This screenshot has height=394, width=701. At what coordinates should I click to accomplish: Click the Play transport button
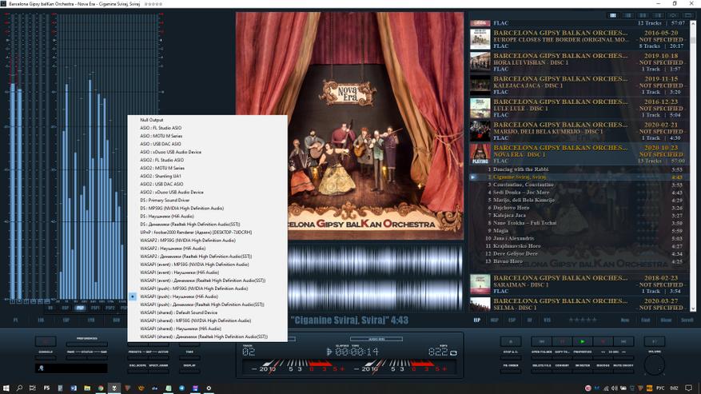pyautogui.click(x=582, y=342)
